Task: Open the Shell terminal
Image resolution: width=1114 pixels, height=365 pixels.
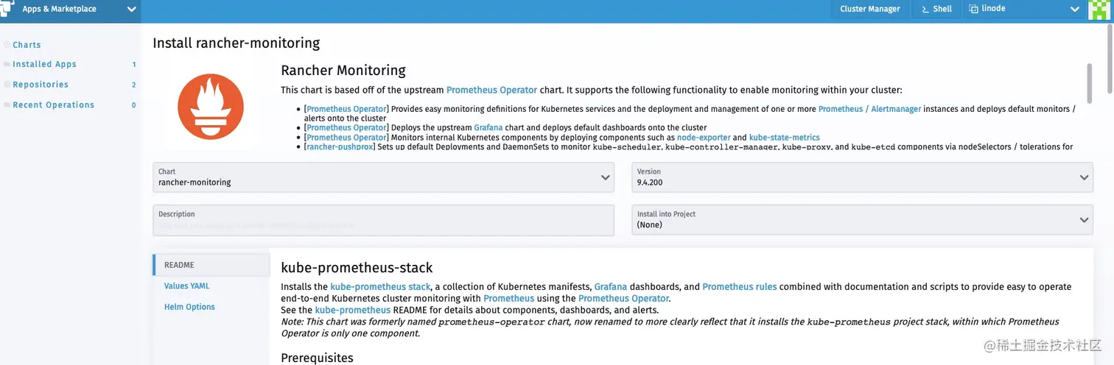Action: pyautogui.click(x=936, y=10)
